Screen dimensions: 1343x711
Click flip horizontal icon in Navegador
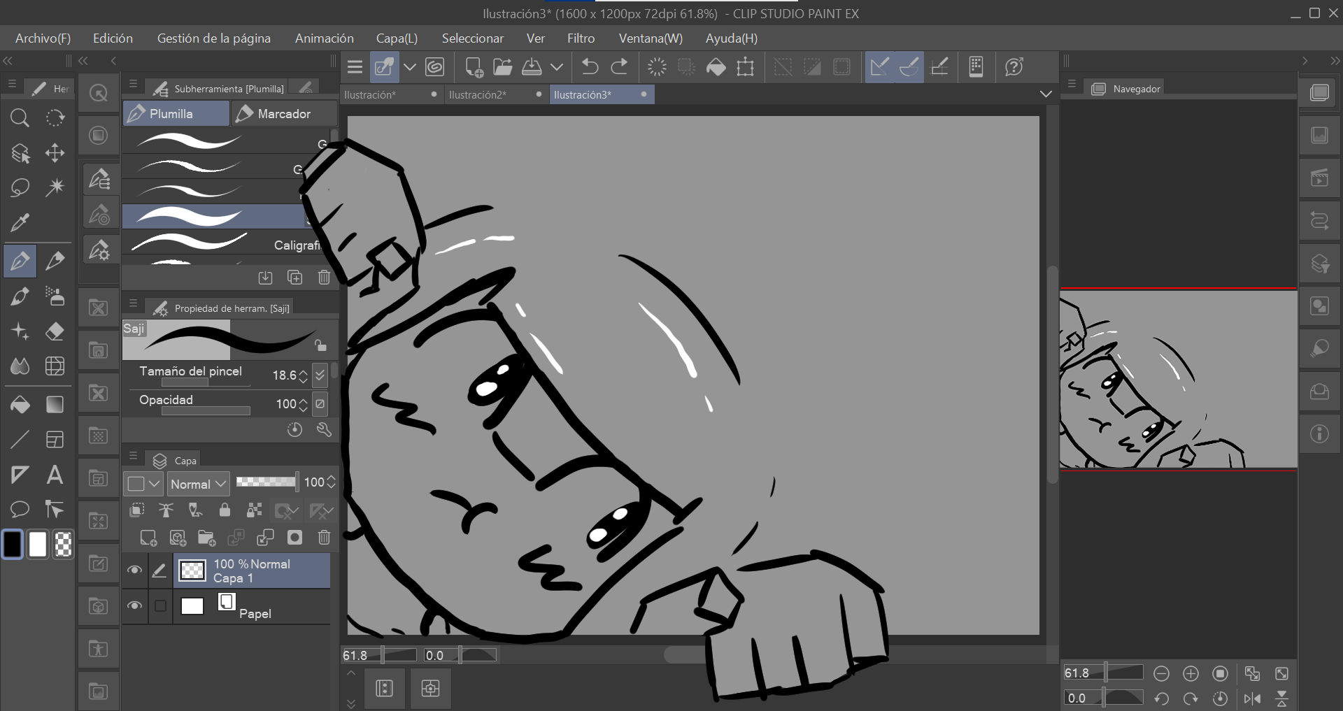pyautogui.click(x=1252, y=698)
